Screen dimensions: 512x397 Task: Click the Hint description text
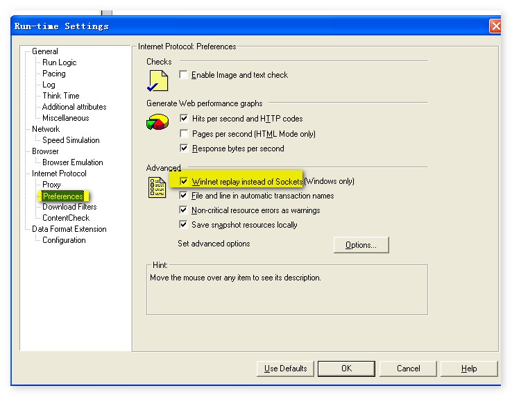235,278
